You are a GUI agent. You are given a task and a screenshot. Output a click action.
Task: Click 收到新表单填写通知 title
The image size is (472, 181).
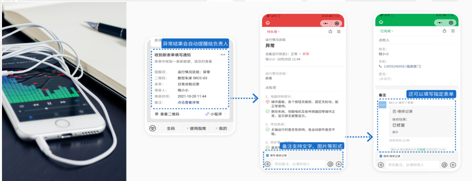[x=172, y=55]
